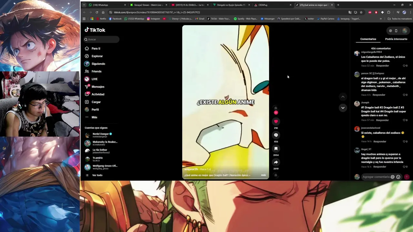This screenshot has width=413, height=232.
Task: Switch to Kenaya2 Stream browser tab
Action: tap(149, 5)
